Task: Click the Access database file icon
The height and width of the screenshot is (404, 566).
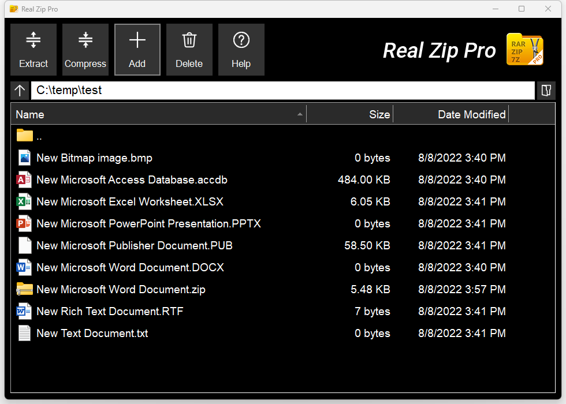Action: click(24, 179)
